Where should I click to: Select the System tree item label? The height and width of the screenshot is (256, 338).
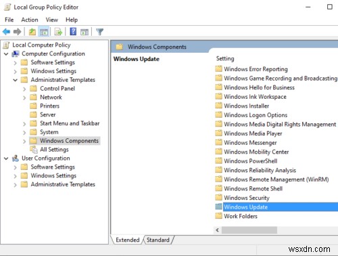pyautogui.click(x=49, y=132)
